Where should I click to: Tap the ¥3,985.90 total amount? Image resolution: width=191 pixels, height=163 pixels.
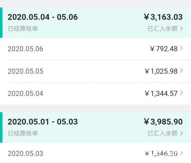pyautogui.click(x=163, y=122)
